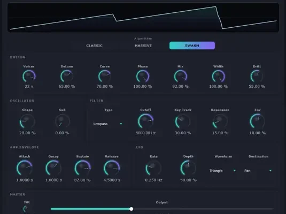Open the filter Type dropdown showing Lowpass

click(107, 124)
